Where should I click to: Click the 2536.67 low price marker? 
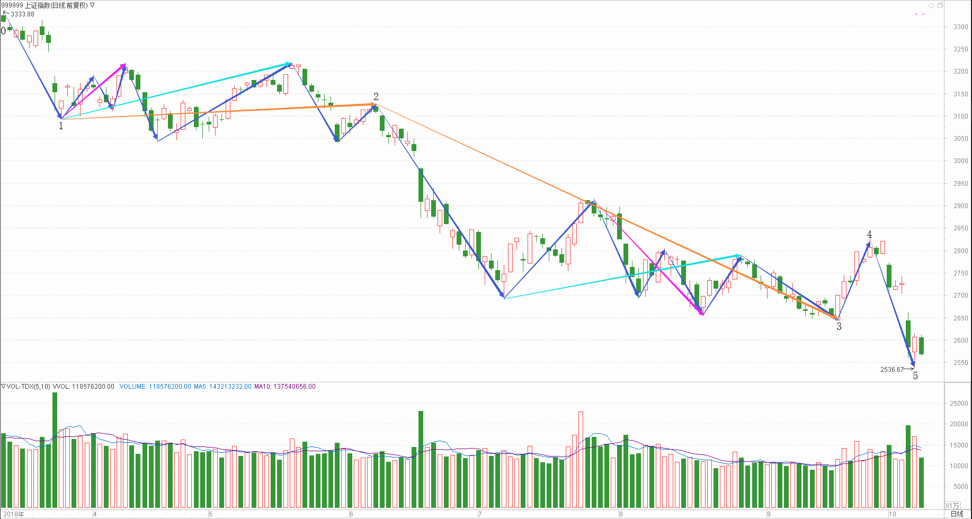pos(892,370)
